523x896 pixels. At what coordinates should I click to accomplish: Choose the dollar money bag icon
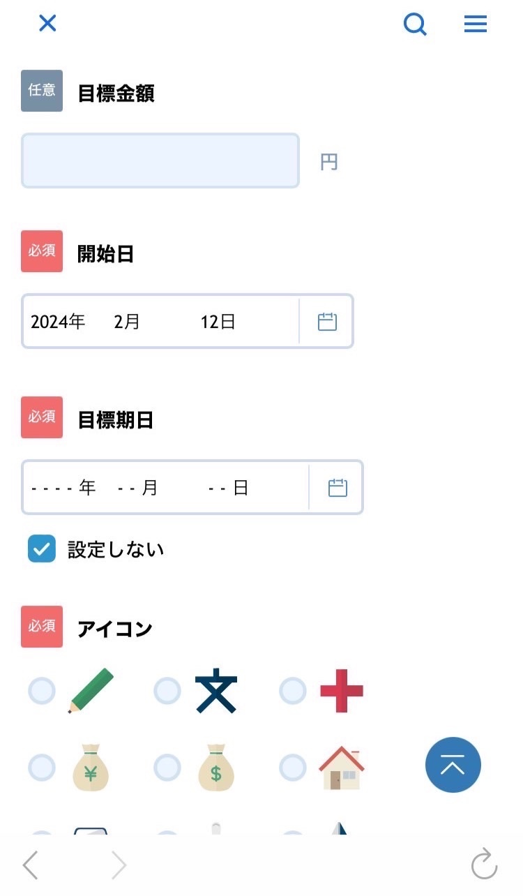[x=167, y=768]
